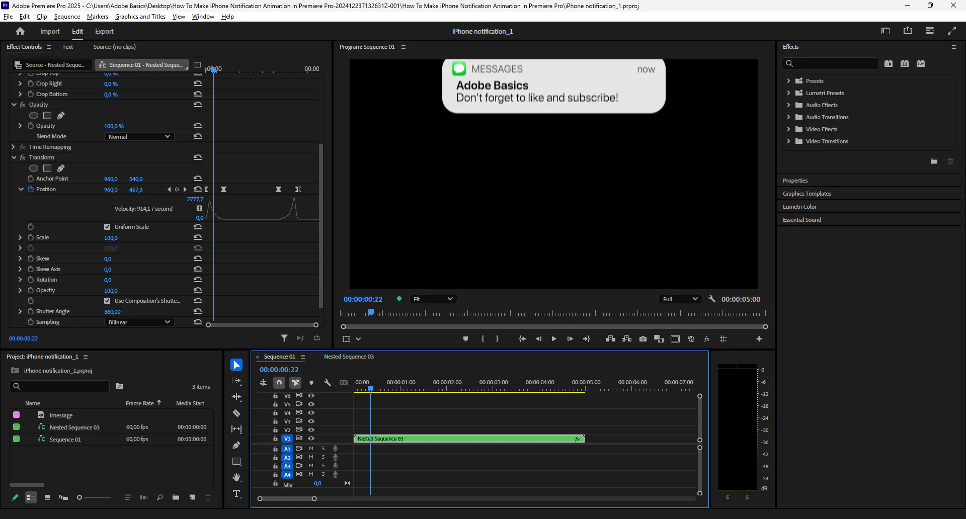Click the wrench settings icon in the timeline
The height and width of the screenshot is (519, 966).
click(x=328, y=383)
